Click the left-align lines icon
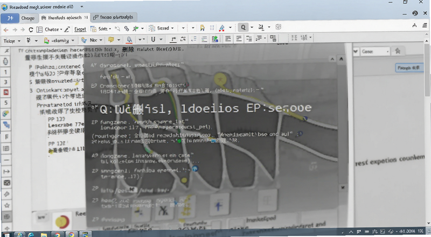 pyautogui.click(x=228, y=39)
